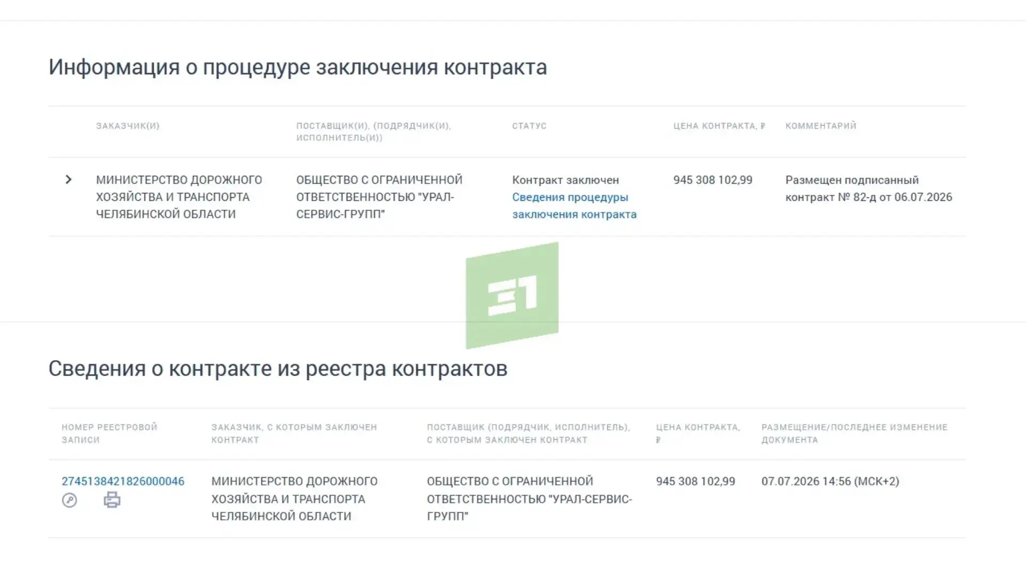This screenshot has height=577, width=1026.
Task: Click the print form printer icon
Action: click(x=112, y=500)
